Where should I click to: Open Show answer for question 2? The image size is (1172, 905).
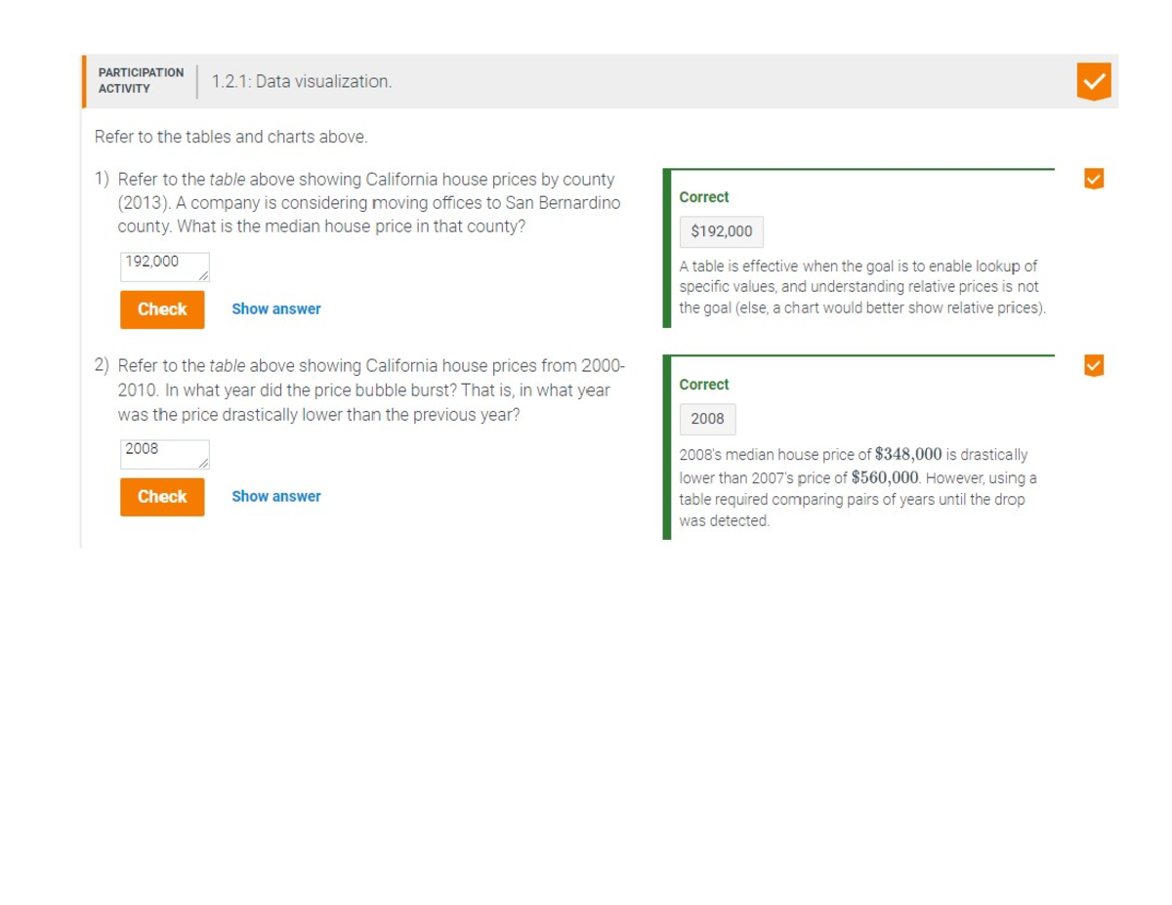(276, 496)
